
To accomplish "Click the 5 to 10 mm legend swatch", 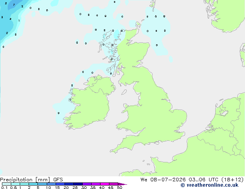I will click(42, 184).
